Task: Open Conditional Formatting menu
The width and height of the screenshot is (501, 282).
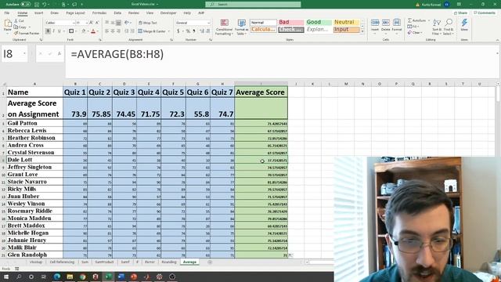Action: pos(224,27)
